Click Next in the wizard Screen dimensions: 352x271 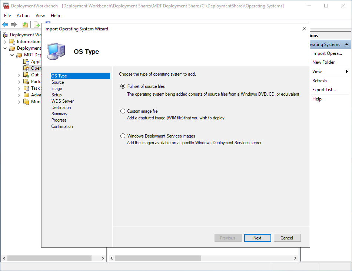pos(258,238)
